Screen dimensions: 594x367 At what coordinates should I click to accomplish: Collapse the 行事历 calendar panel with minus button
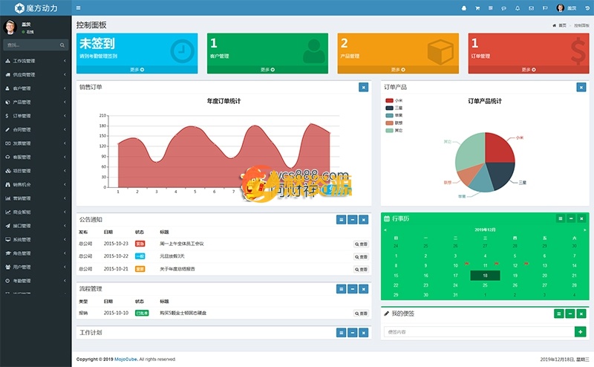[x=570, y=218]
